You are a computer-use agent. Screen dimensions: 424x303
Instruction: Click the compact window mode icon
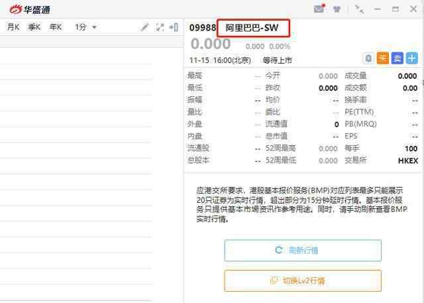point(359,9)
